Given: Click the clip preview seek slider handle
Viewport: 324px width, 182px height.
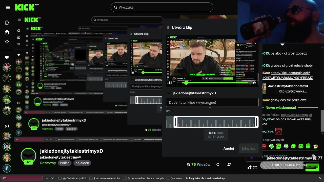Looking at the screenshot, I should (x=186, y=83).
